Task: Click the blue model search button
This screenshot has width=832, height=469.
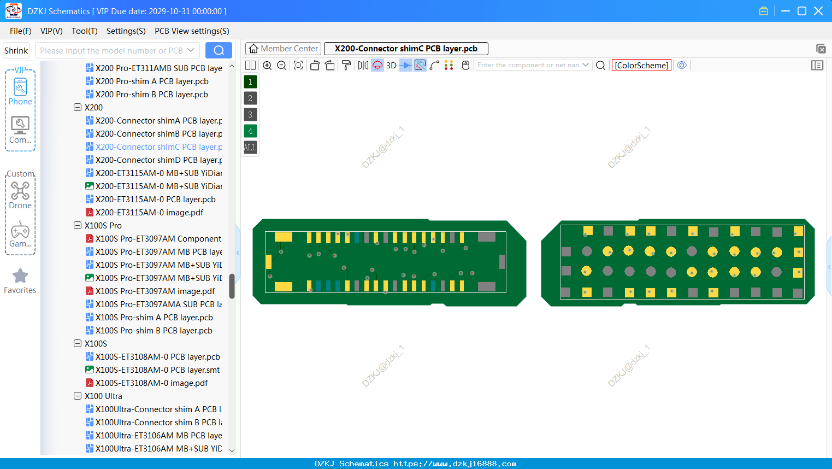Action: 219,50
